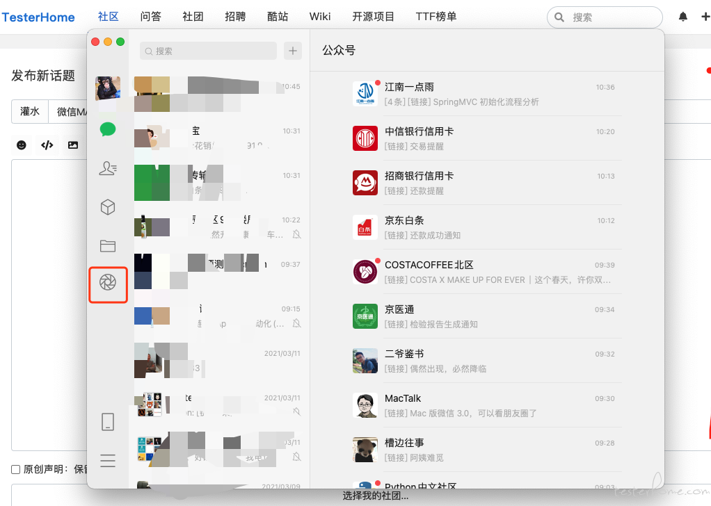This screenshot has height=506, width=711.
Task: Open the 京医通 account logo
Action: point(365,316)
